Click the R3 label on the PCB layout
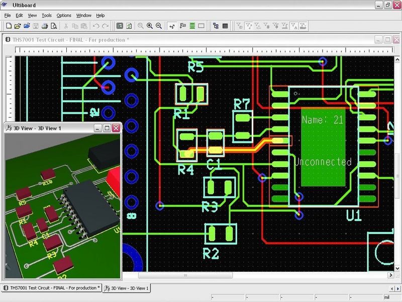402x302 pixels. click(210, 207)
